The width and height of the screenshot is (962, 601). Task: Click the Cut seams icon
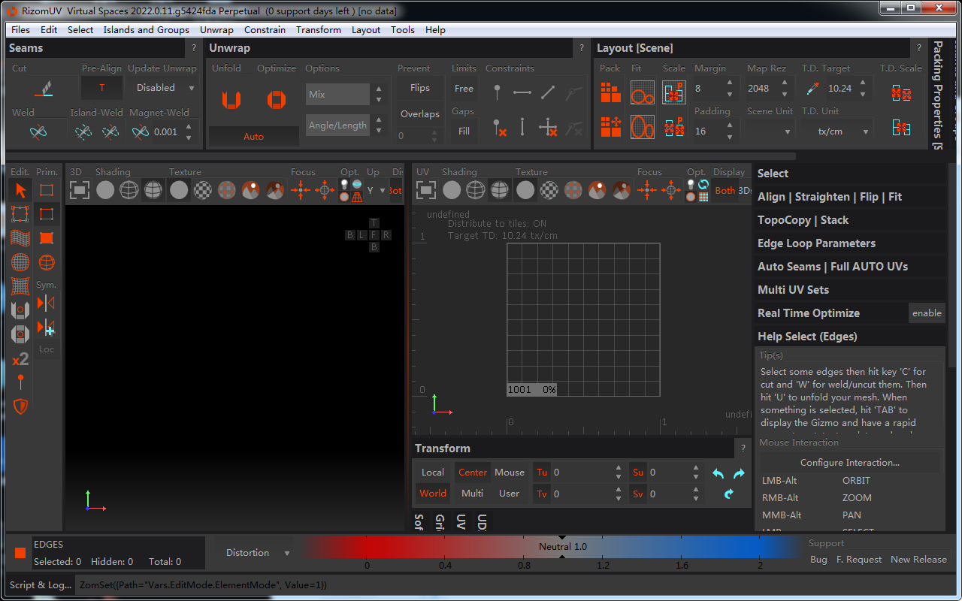click(44, 89)
